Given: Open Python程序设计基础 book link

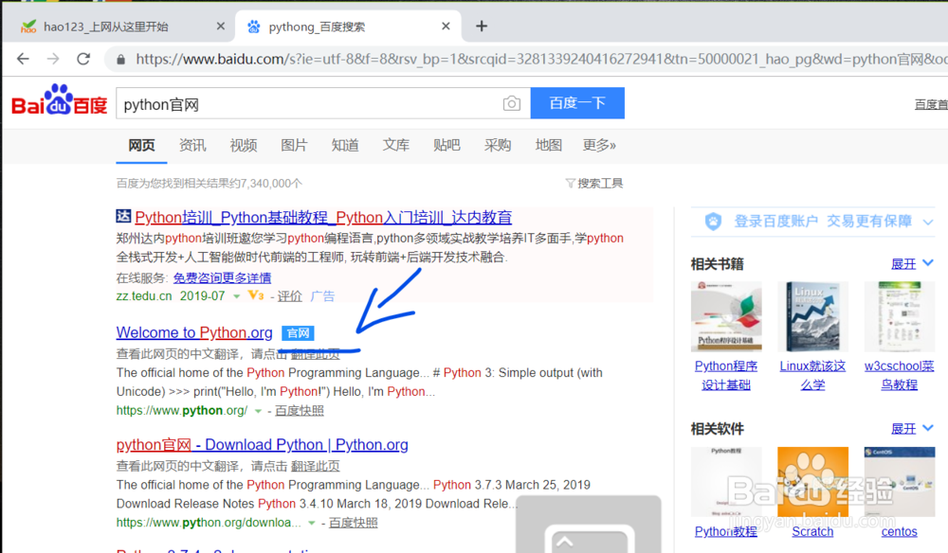Looking at the screenshot, I should pos(726,375).
